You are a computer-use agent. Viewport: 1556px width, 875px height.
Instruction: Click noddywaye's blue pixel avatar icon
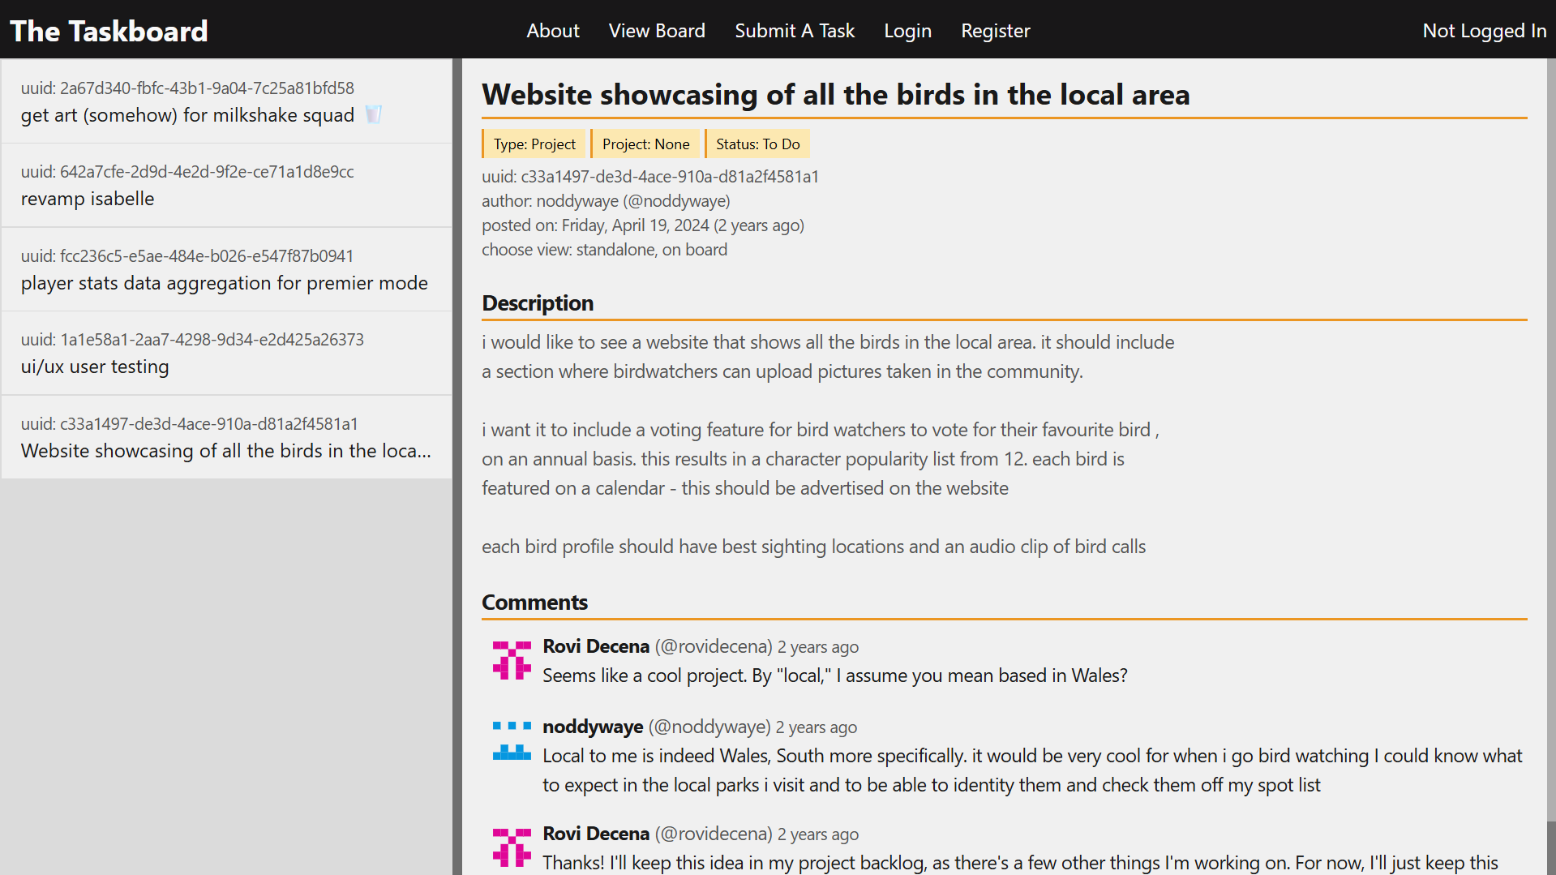(512, 740)
